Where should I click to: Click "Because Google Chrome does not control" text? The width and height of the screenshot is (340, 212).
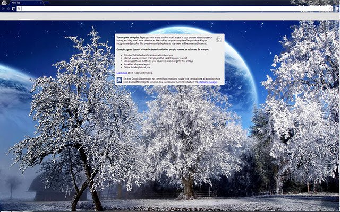172,81
